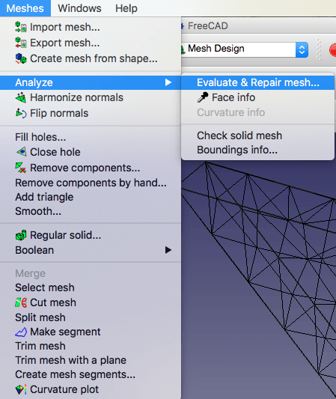
Task: Click the Flip normals icon
Action: click(21, 113)
